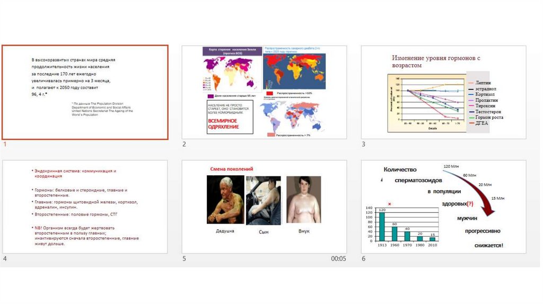Click the slide number 5 label
Viewport: 543px width, 304px height.
[184, 258]
